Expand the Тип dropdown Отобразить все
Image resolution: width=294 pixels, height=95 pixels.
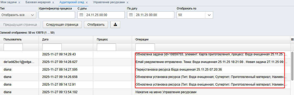(x=18, y=15)
